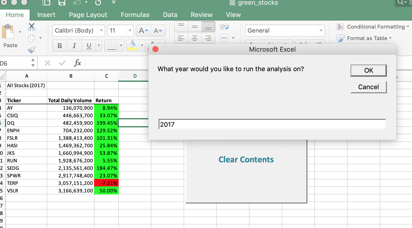Open the Page Layout tab
Screen dimensions: 412x228
88,15
